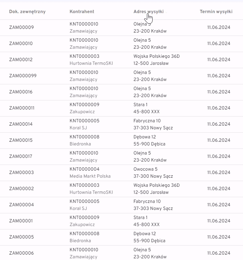Sort by Dok. zewnętrzny column header

click(27, 12)
